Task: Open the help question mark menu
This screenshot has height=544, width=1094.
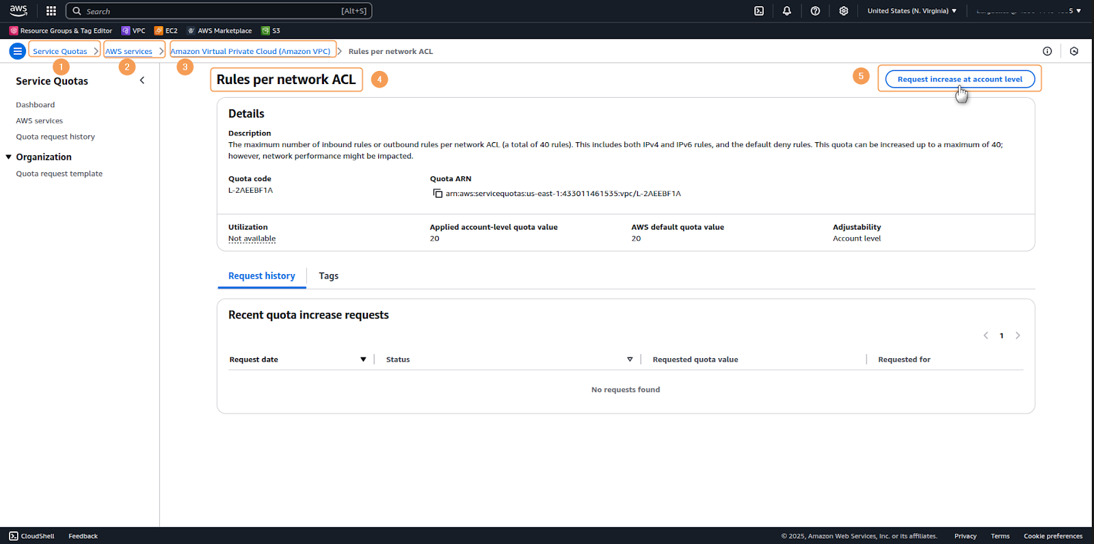Action: click(815, 11)
